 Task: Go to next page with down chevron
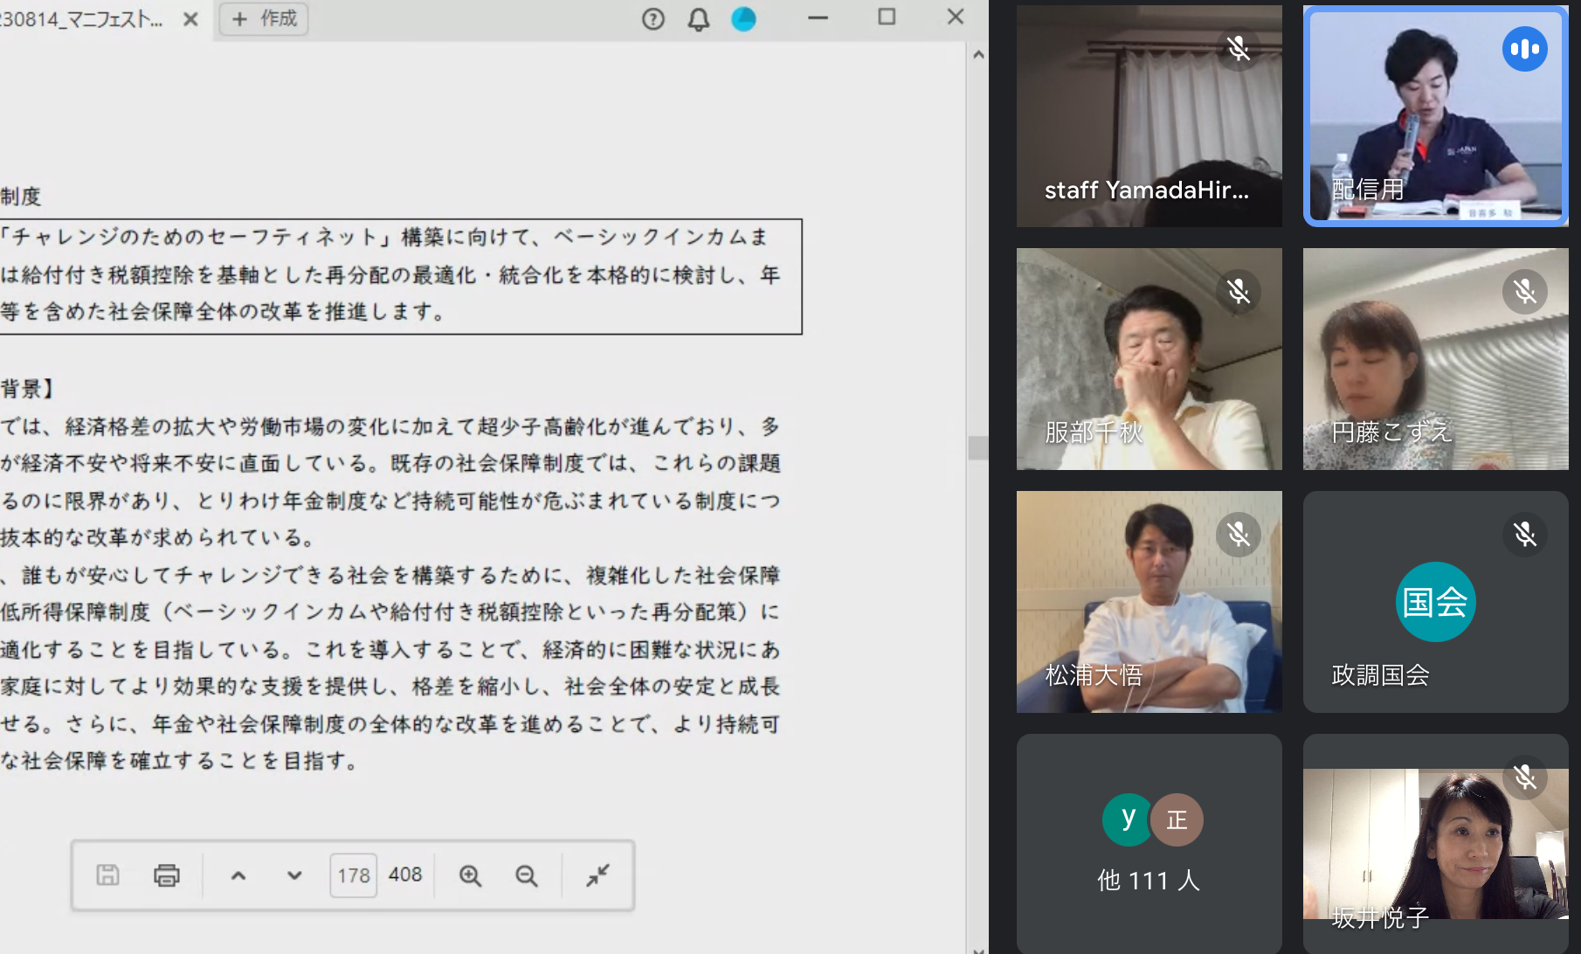tap(294, 875)
